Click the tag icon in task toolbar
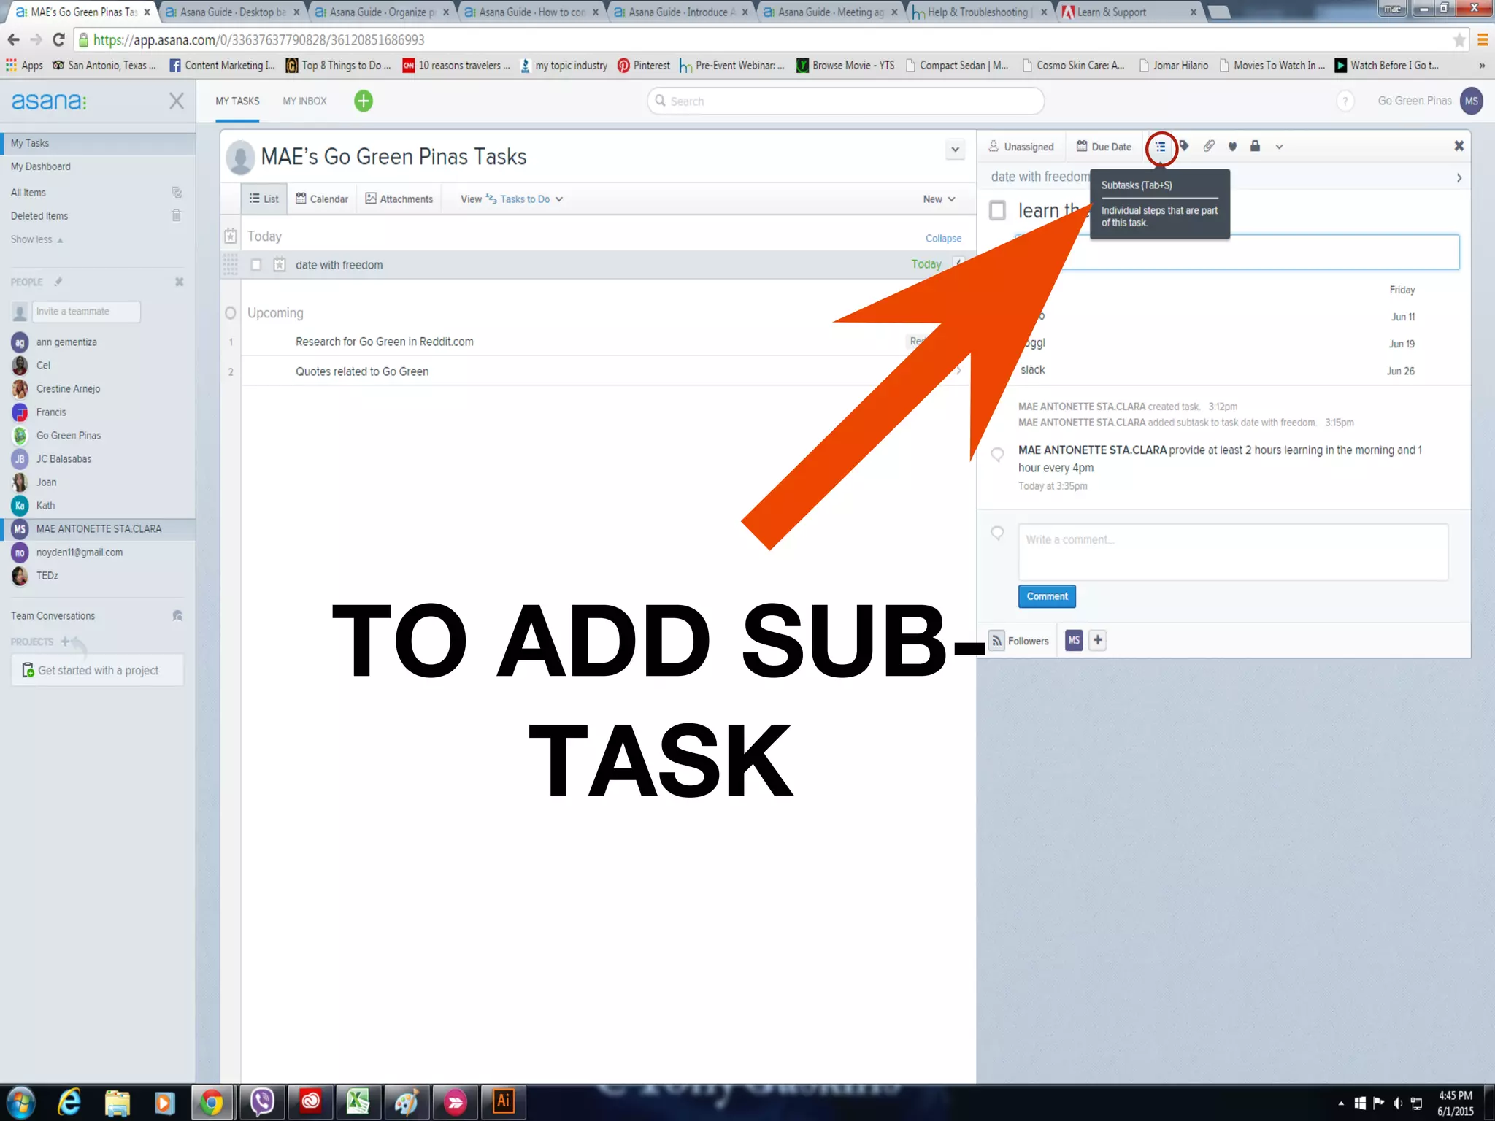The image size is (1495, 1121). pyautogui.click(x=1185, y=147)
